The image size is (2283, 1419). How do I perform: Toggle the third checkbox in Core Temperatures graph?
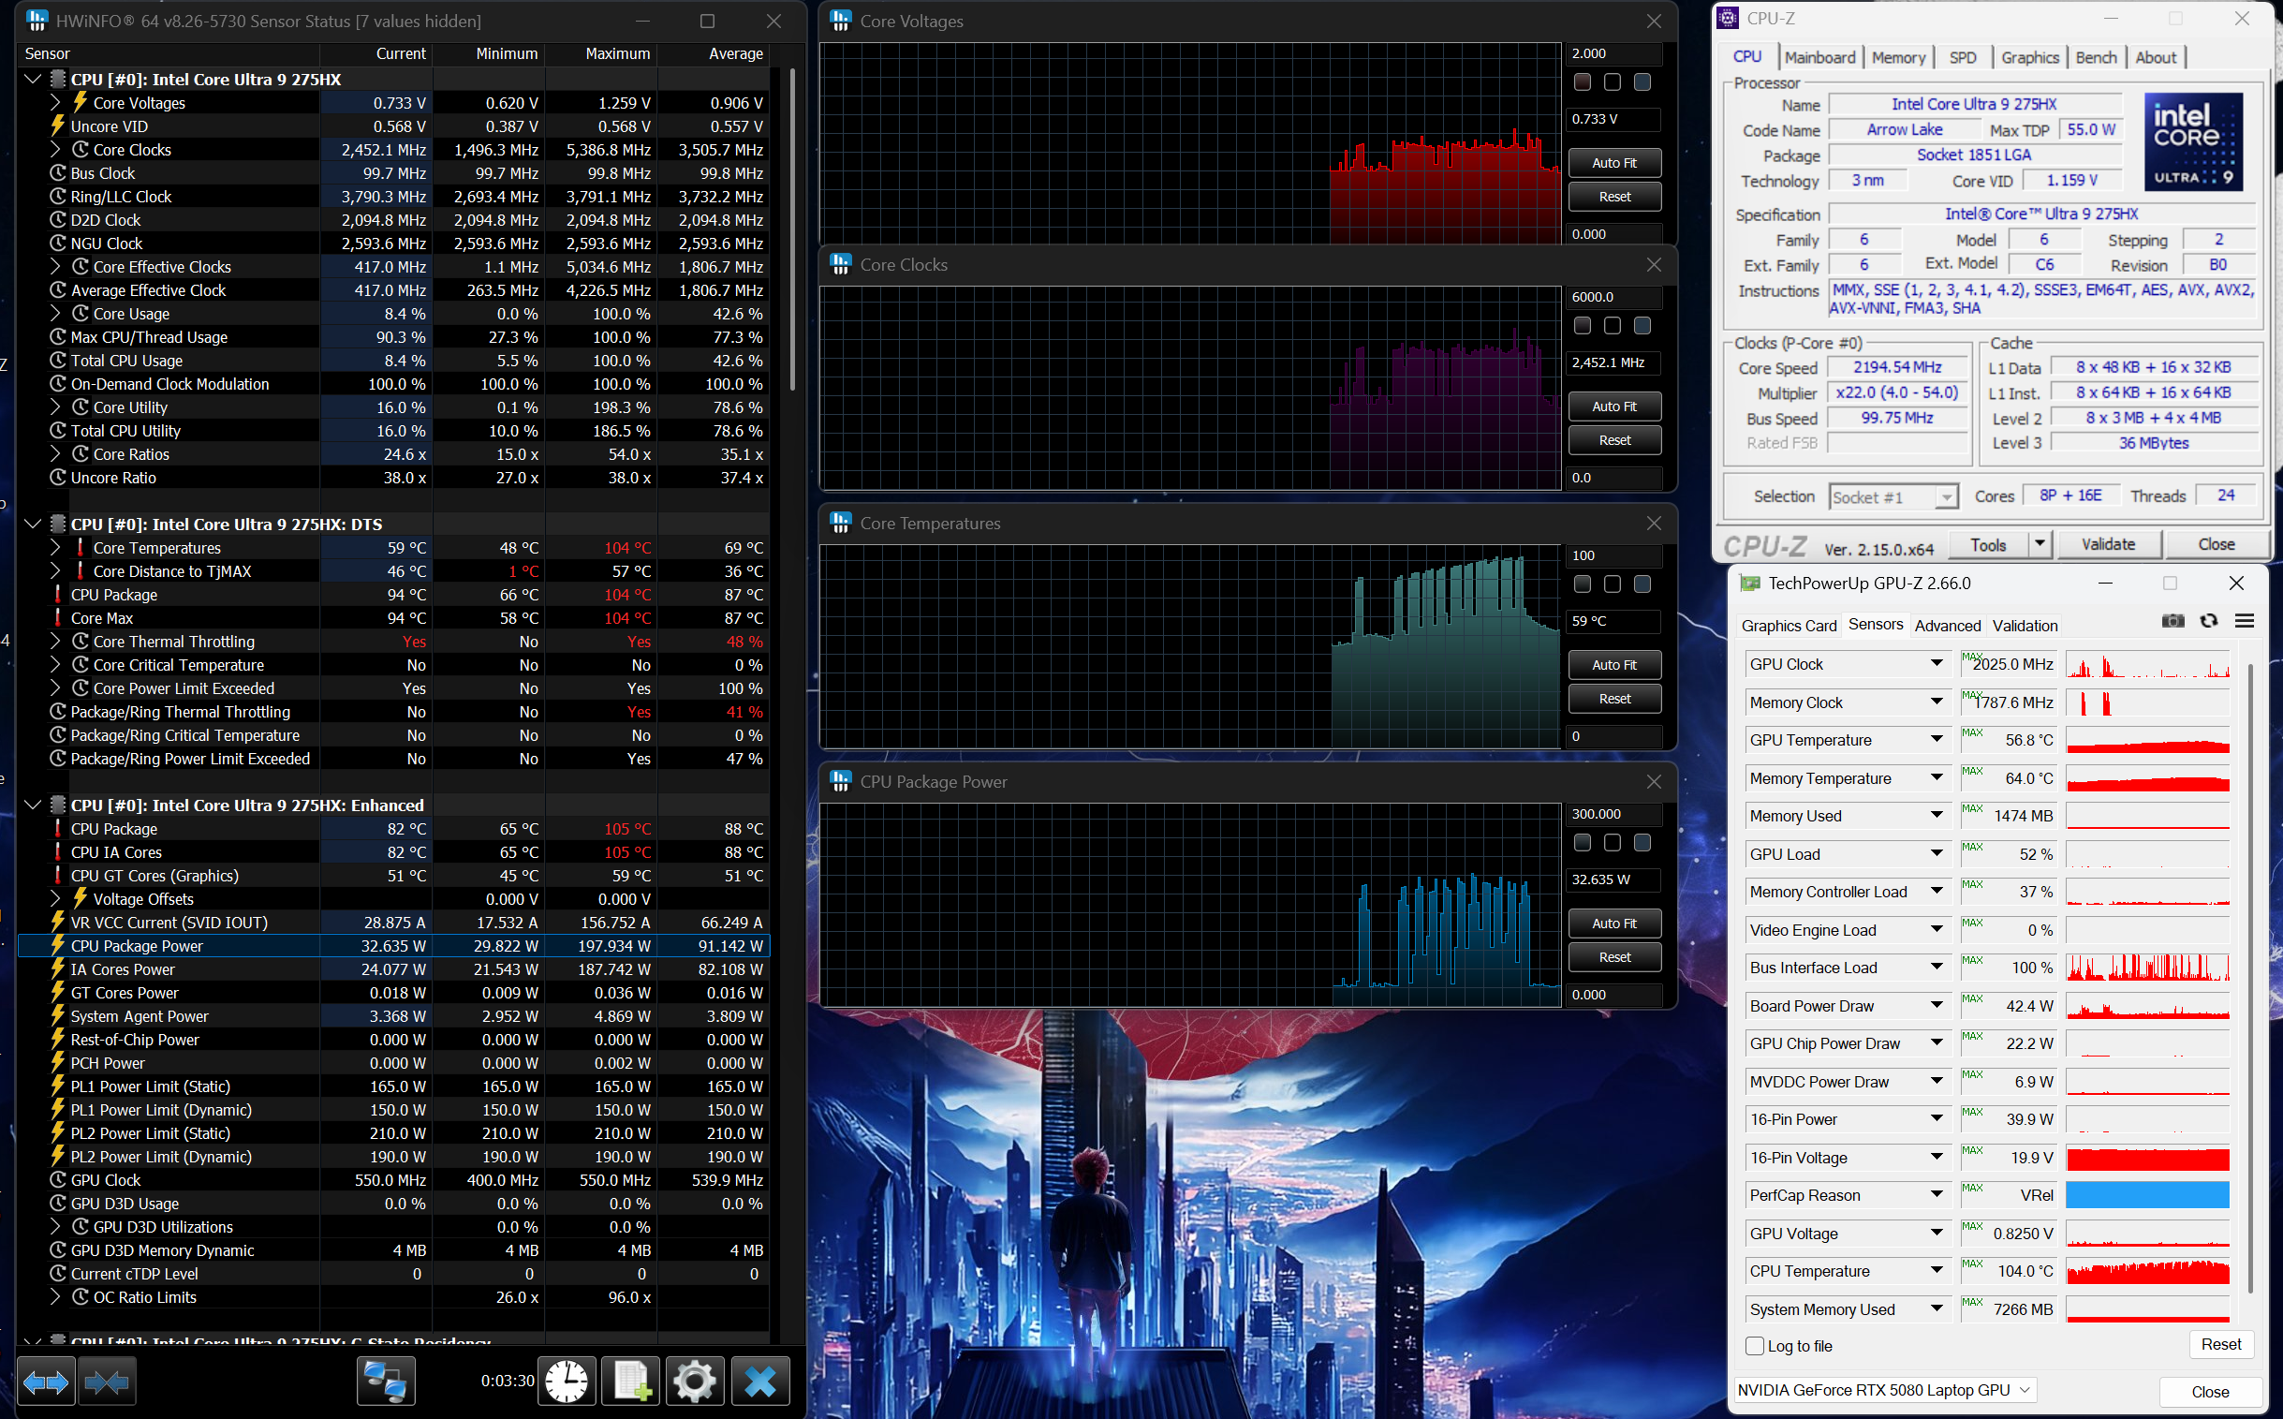(x=1642, y=584)
